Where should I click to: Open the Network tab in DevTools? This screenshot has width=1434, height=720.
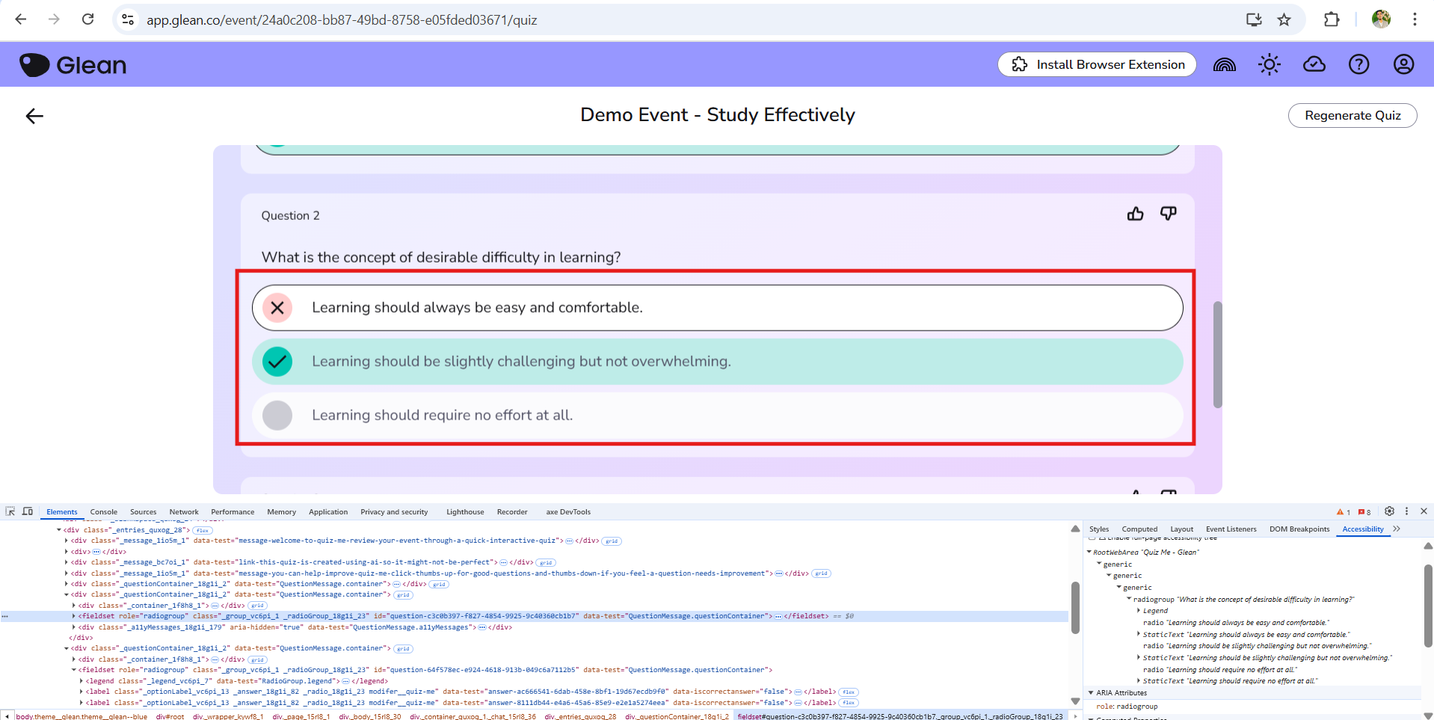coord(183,512)
